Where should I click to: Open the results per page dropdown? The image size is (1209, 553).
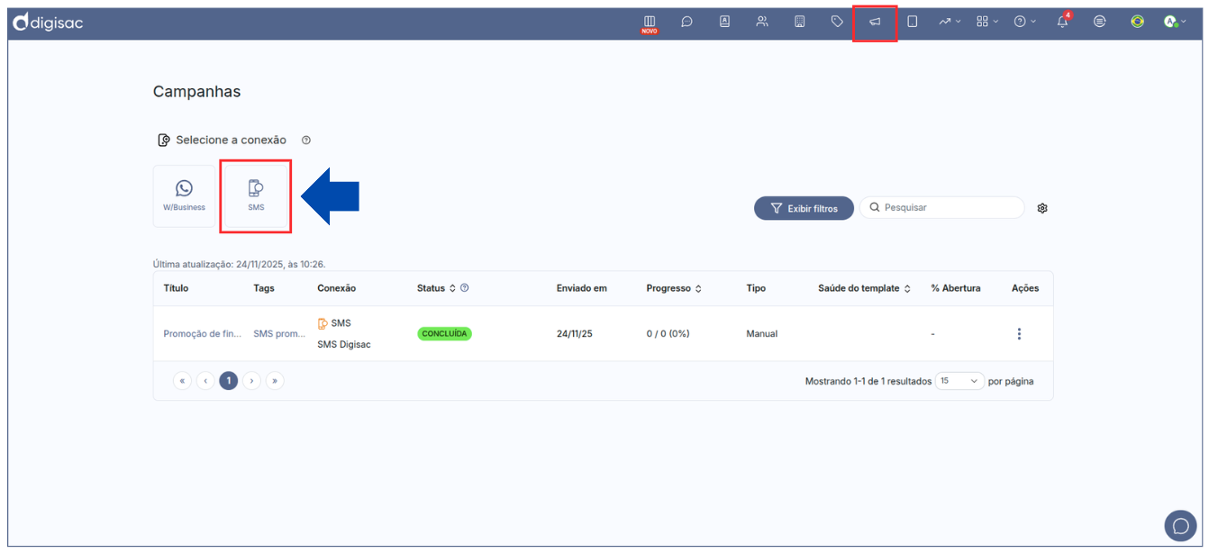click(x=959, y=381)
